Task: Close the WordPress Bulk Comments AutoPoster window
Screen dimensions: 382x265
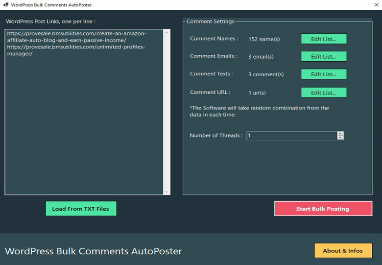Action: pos(376,4)
